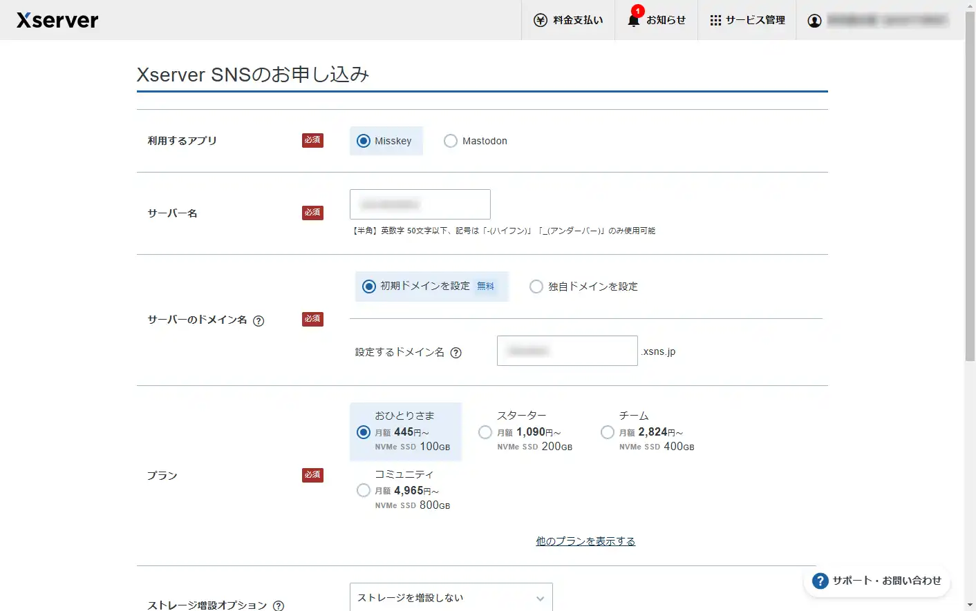Click the scrollbar up arrow
The image size is (976, 611).
pos(970,6)
